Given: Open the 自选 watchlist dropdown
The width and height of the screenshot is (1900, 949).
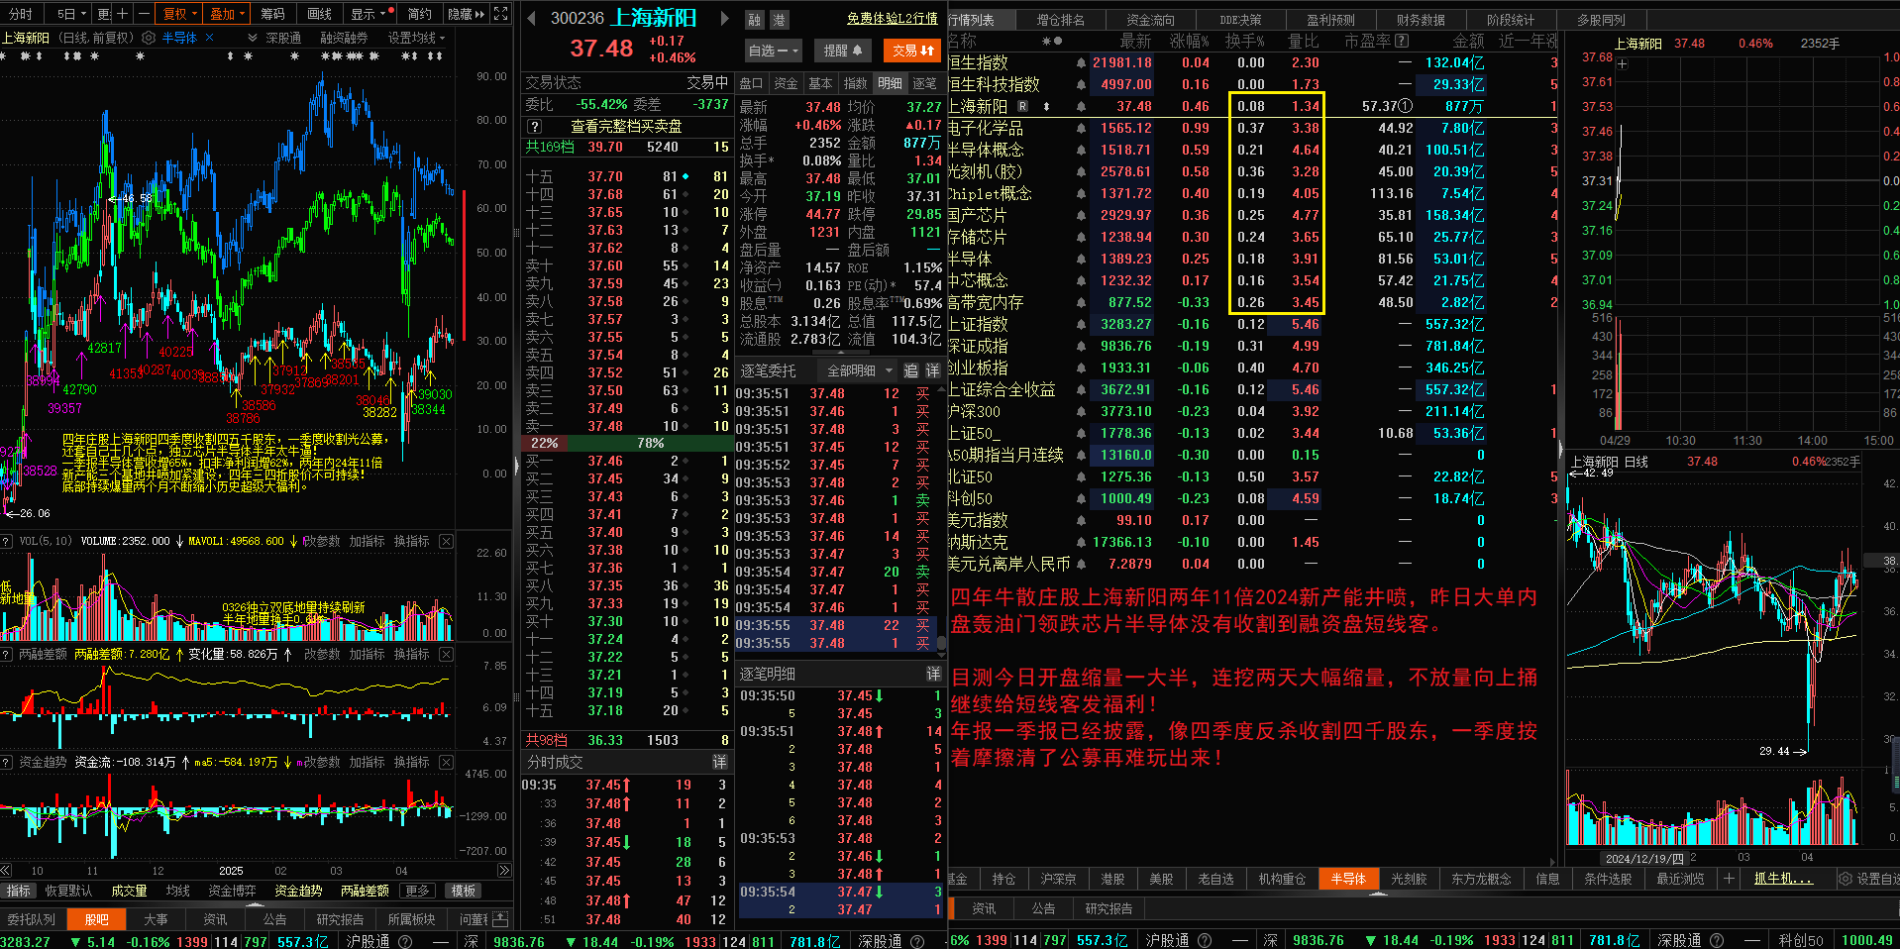Looking at the screenshot, I should (773, 51).
